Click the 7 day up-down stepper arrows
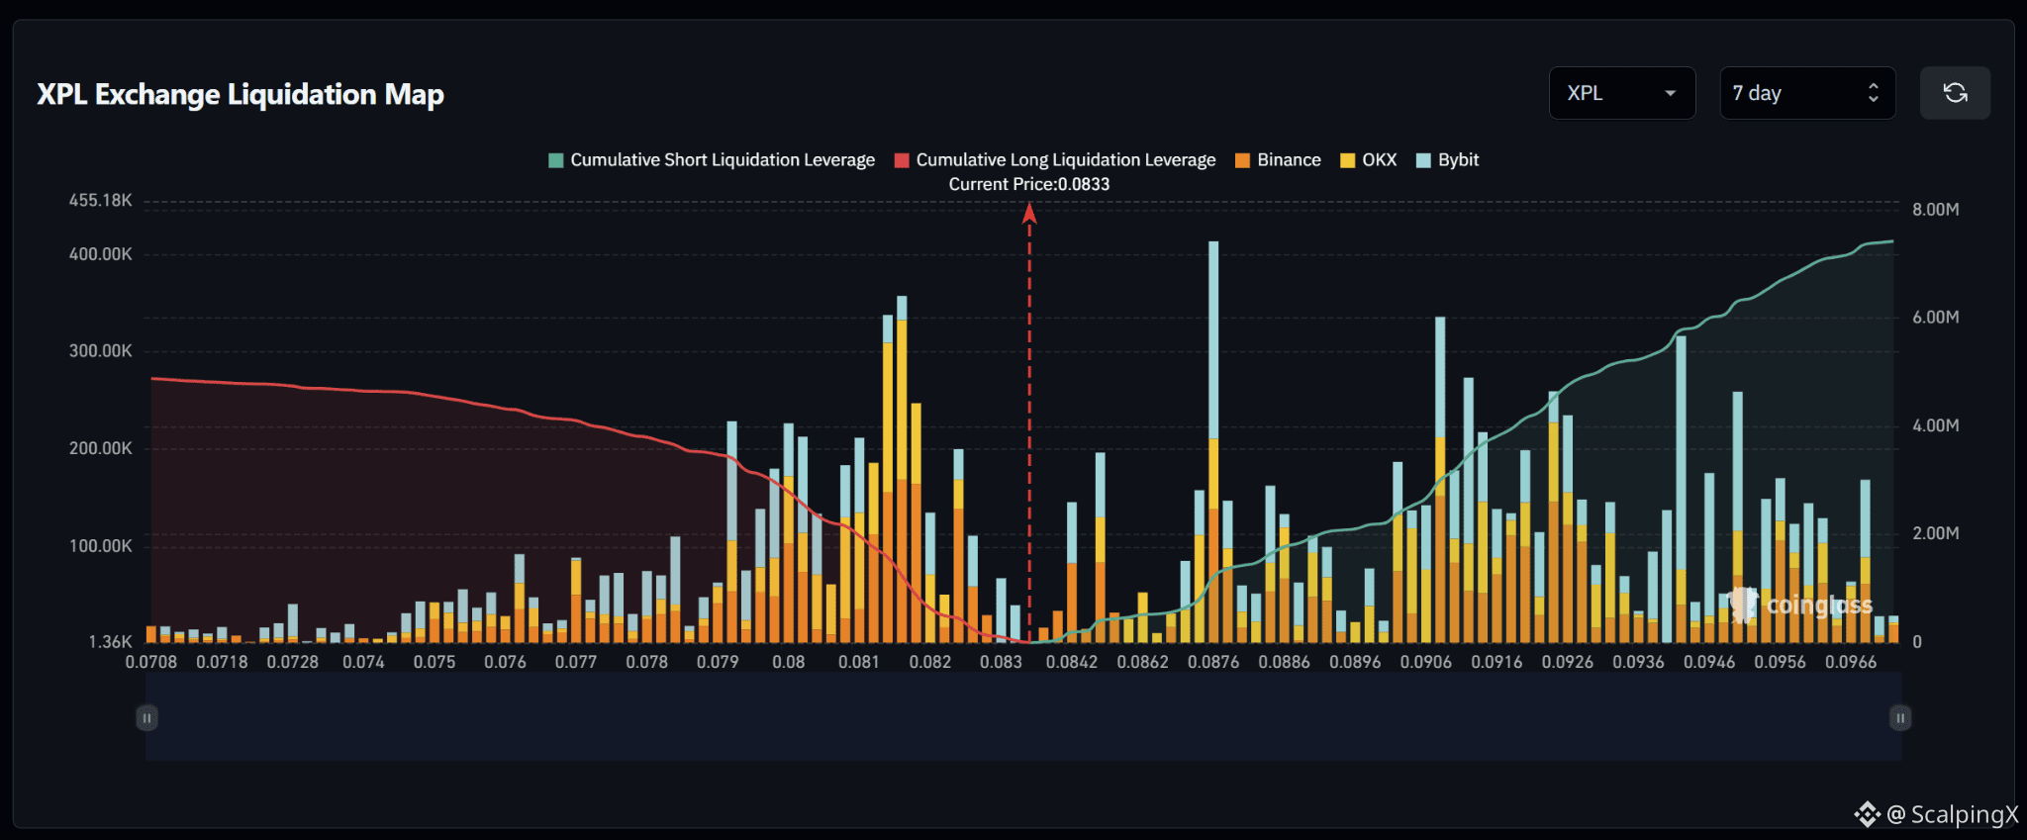Viewport: 2027px width, 840px height. coord(1873,93)
